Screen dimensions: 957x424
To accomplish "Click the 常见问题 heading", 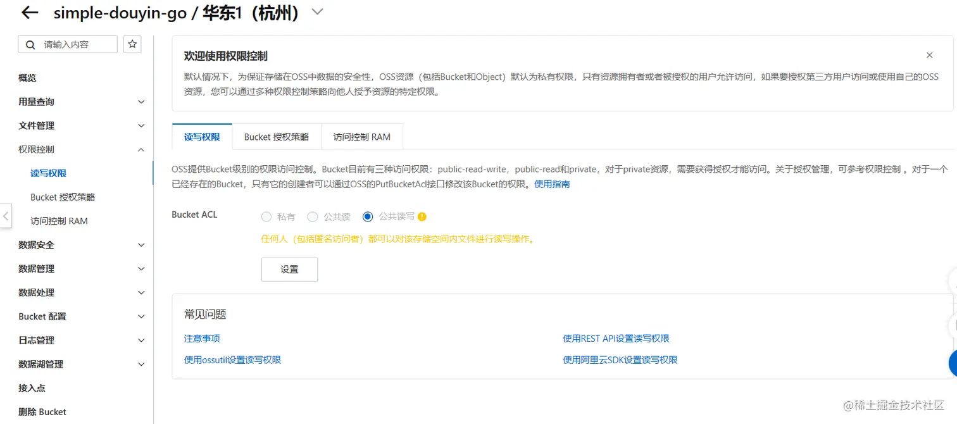I will coord(205,315).
